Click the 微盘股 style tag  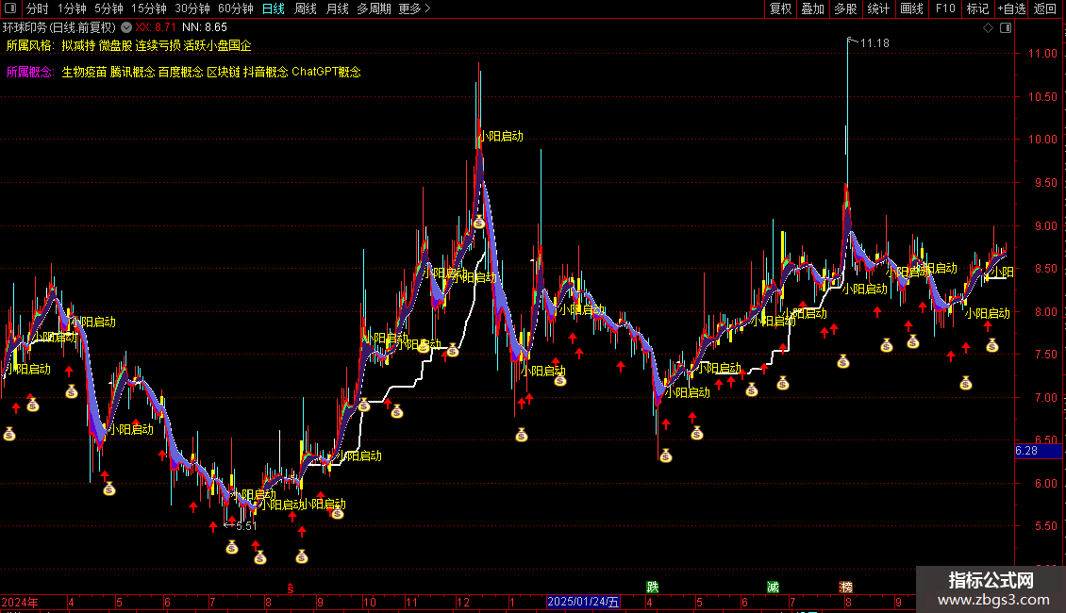pos(116,45)
